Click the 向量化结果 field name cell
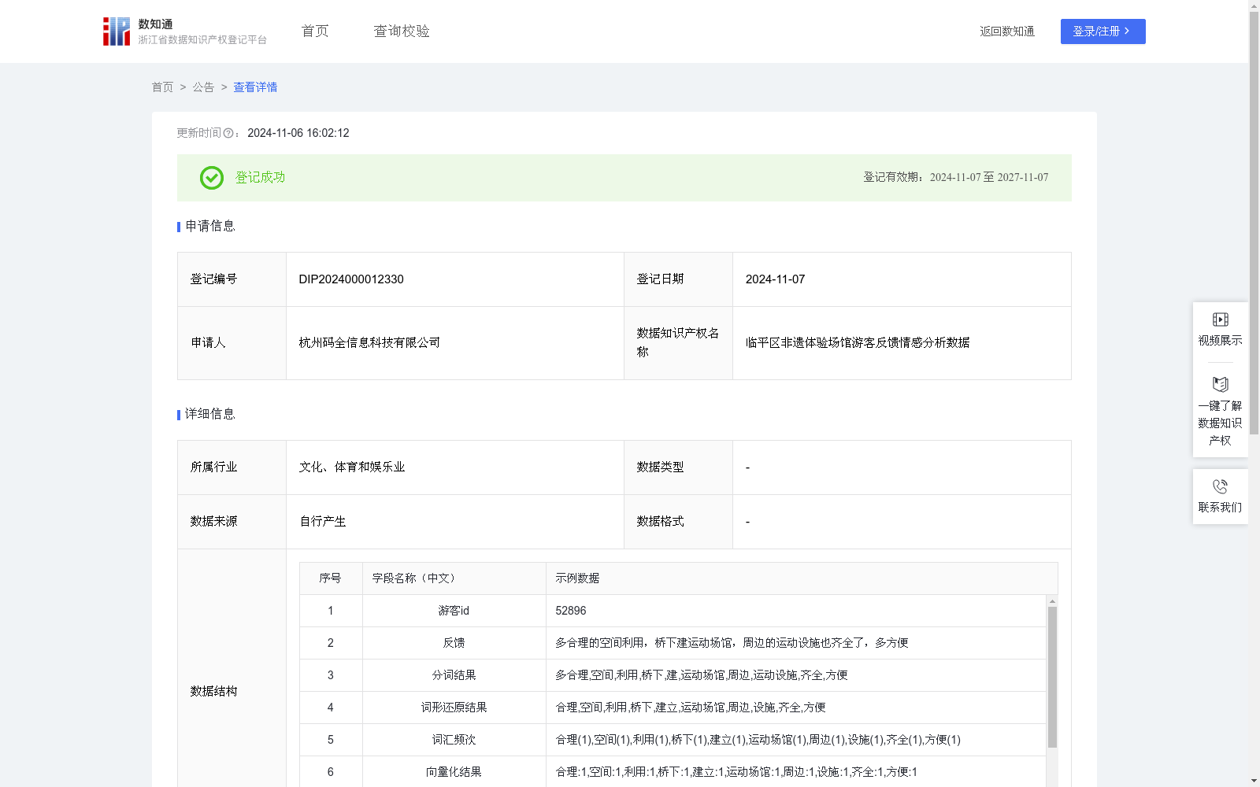 pyautogui.click(x=454, y=772)
